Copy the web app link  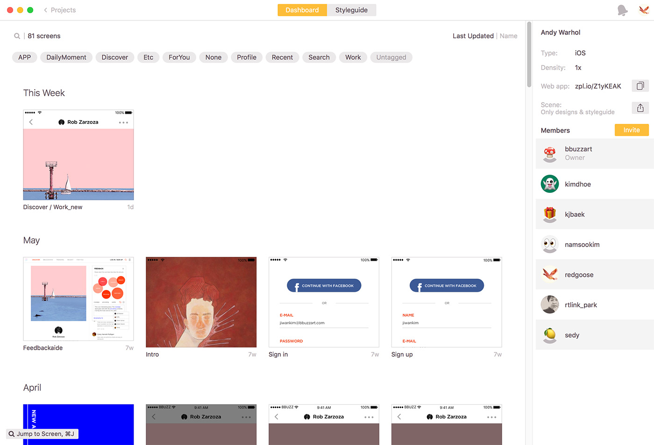[640, 86]
